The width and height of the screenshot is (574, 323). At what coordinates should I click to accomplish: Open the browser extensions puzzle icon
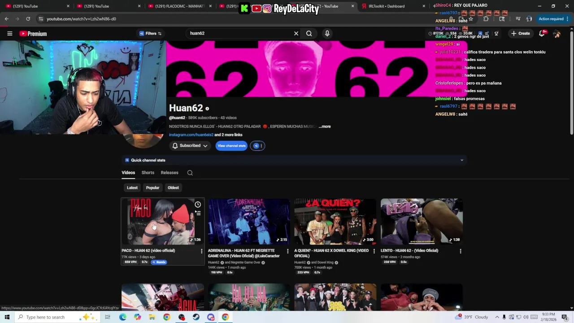(x=486, y=19)
